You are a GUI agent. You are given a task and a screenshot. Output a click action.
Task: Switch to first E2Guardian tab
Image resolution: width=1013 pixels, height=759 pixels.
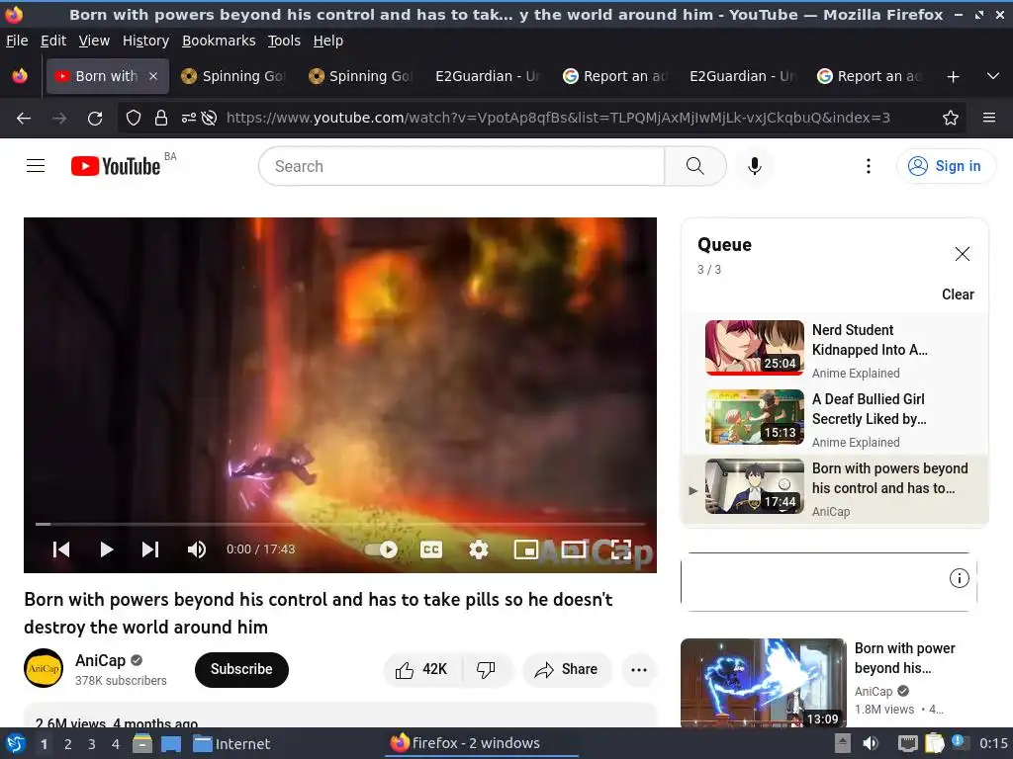click(488, 76)
